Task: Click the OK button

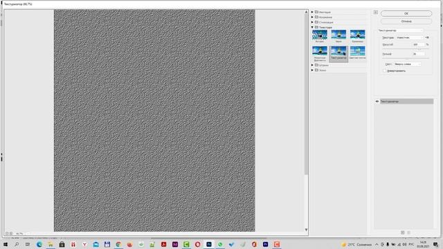Action: pyautogui.click(x=406, y=13)
